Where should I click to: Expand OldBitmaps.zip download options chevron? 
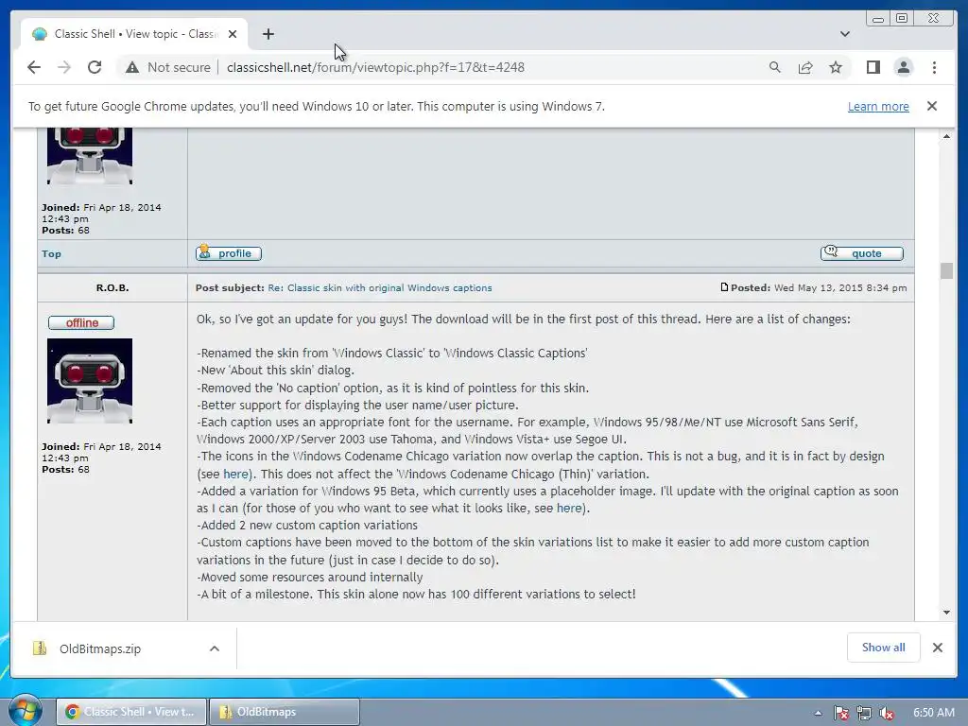215,648
